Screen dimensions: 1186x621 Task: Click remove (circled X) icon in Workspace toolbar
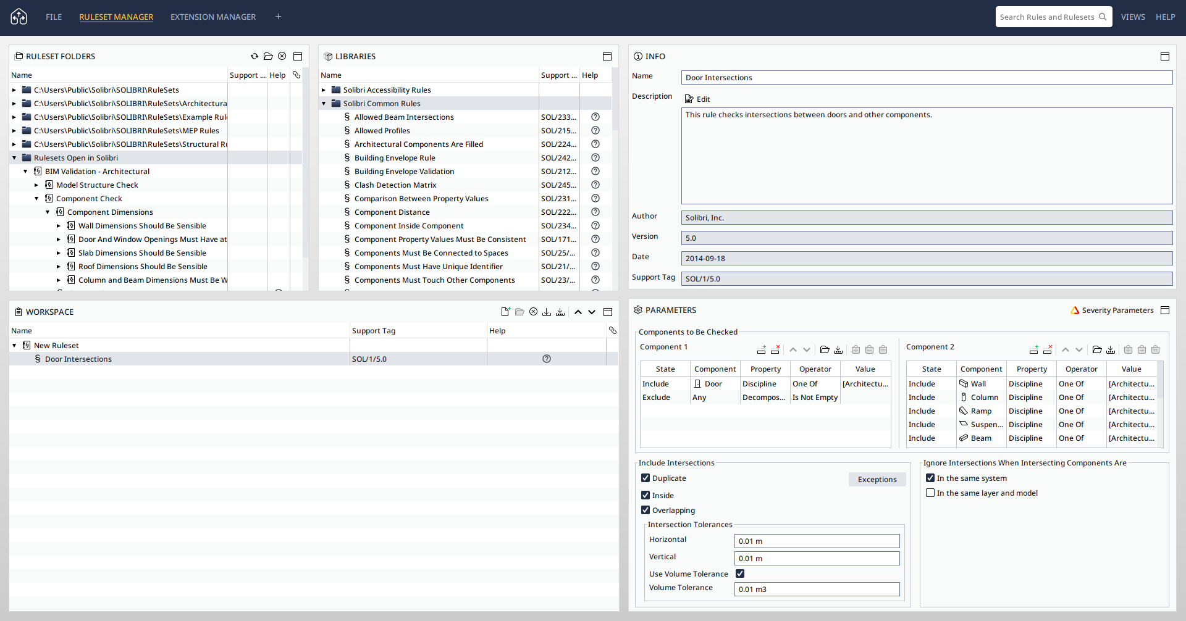(533, 312)
